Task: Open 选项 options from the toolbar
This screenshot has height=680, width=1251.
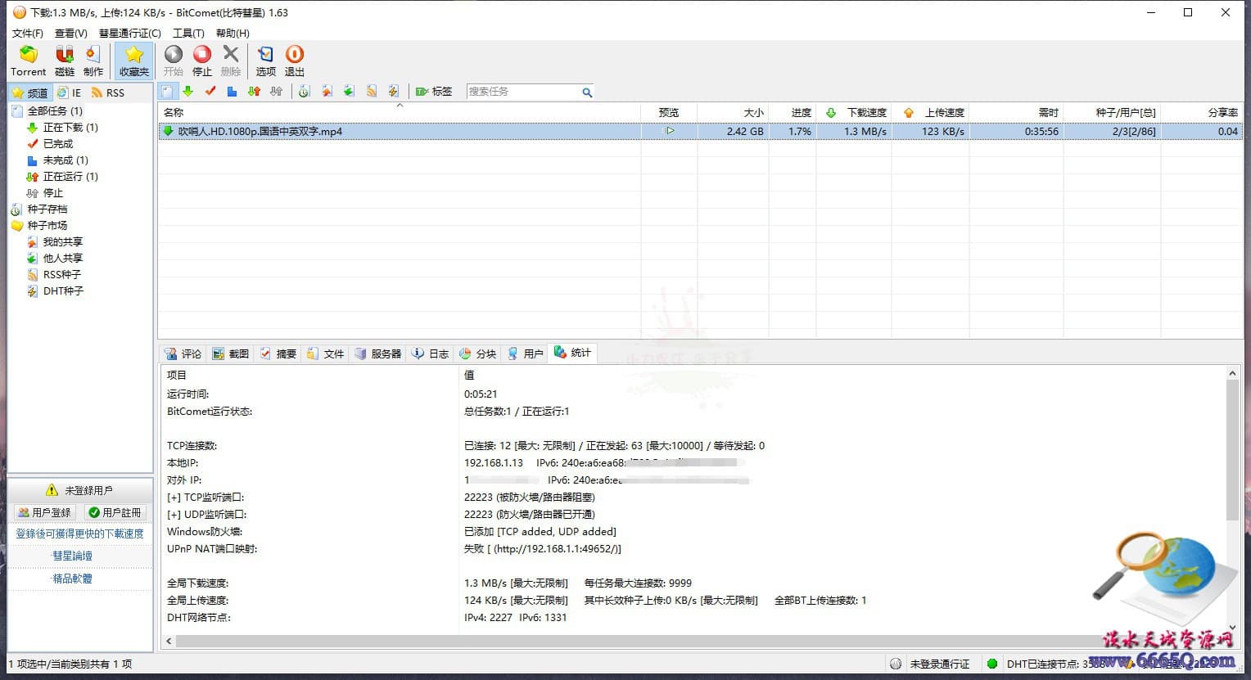Action: (x=266, y=61)
